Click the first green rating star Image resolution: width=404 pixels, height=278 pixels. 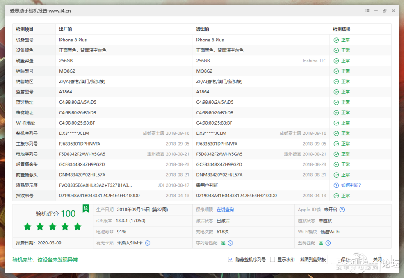[x=27, y=227]
